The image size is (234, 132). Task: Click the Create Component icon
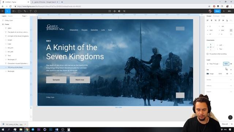click(x=114, y=11)
